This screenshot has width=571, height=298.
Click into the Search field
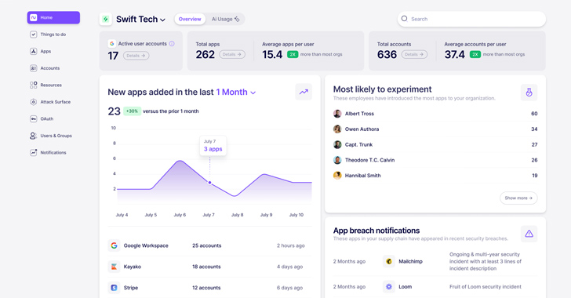click(471, 19)
